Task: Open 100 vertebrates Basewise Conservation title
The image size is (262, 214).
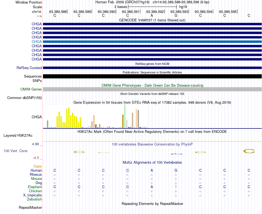Action: [152, 144]
